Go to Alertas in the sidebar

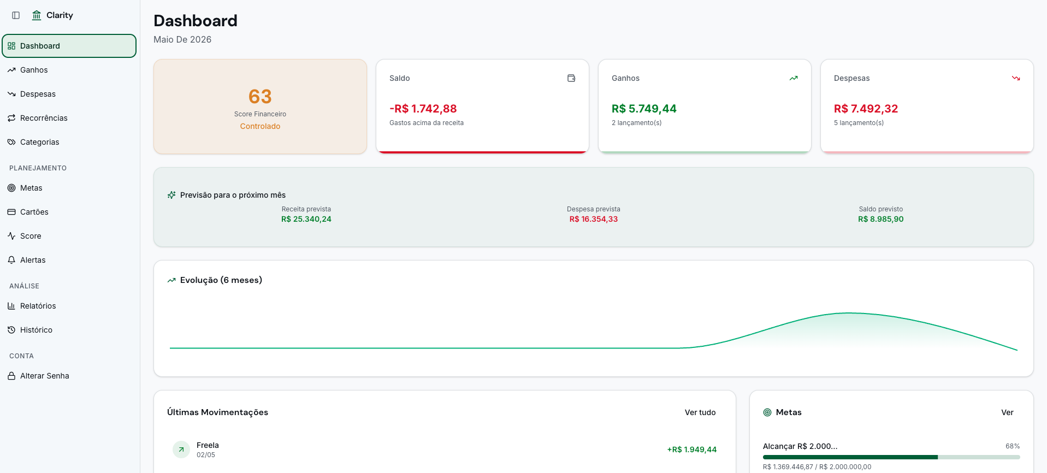(69, 260)
